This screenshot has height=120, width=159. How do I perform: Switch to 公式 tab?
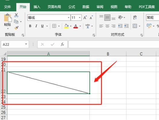72,7
